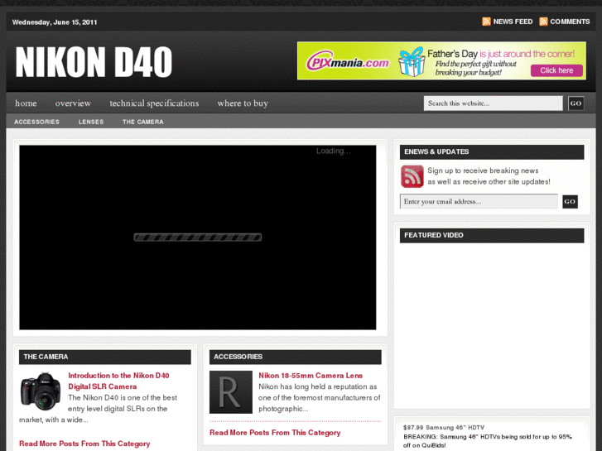Open the technical specifications page
This screenshot has height=451, width=602.
coord(154,103)
